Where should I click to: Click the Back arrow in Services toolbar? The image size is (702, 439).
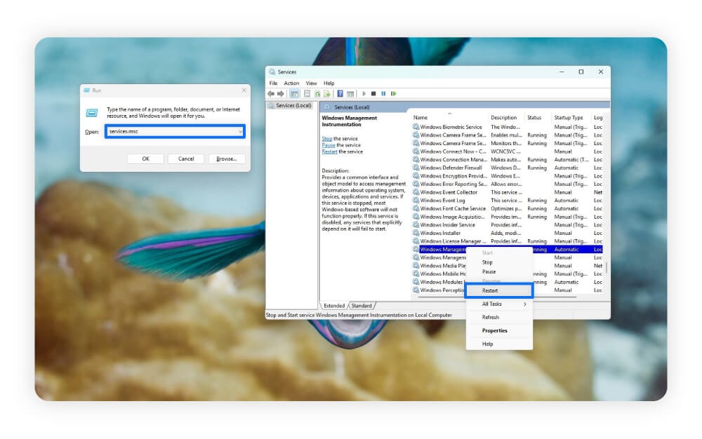(271, 94)
